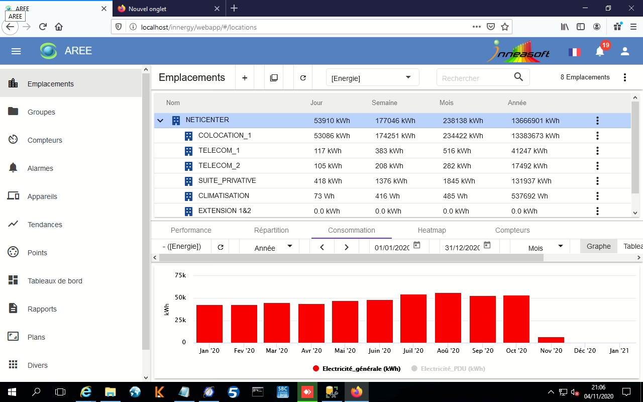
Task: Open the hamburger navigation menu
Action: tap(16, 51)
